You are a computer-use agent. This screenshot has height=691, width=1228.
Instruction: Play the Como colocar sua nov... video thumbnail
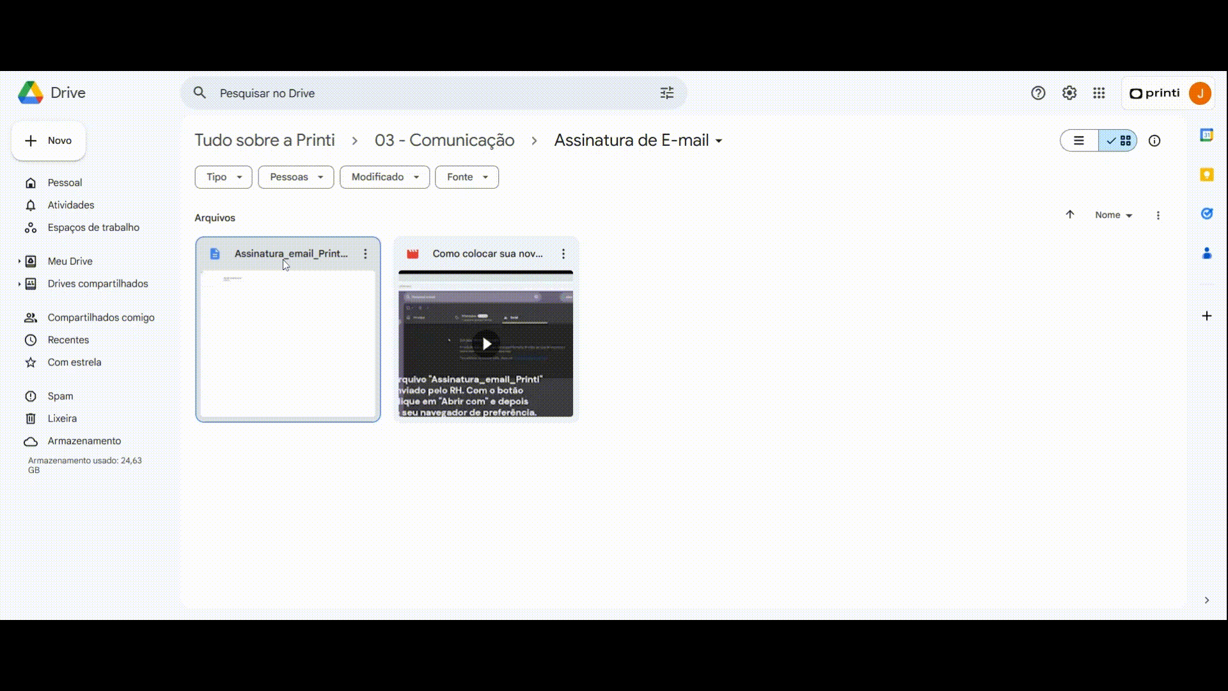486,344
